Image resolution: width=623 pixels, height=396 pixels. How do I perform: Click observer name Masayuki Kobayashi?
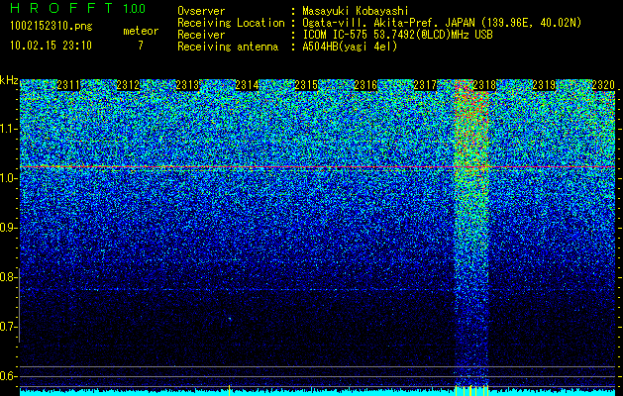[356, 11]
